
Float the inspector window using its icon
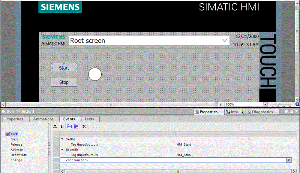tap(286, 112)
